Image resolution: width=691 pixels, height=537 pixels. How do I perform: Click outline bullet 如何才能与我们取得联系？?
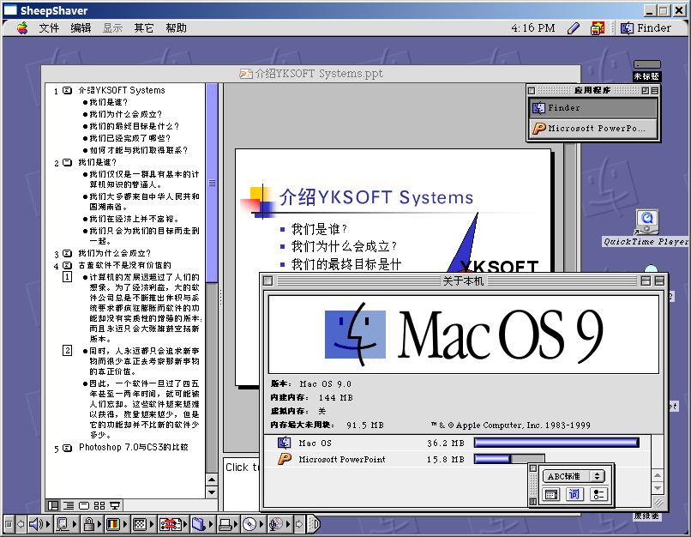tap(139, 150)
